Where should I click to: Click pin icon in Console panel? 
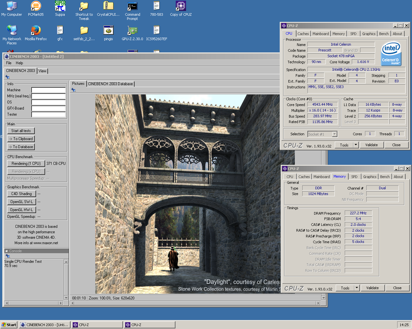click(x=8, y=256)
